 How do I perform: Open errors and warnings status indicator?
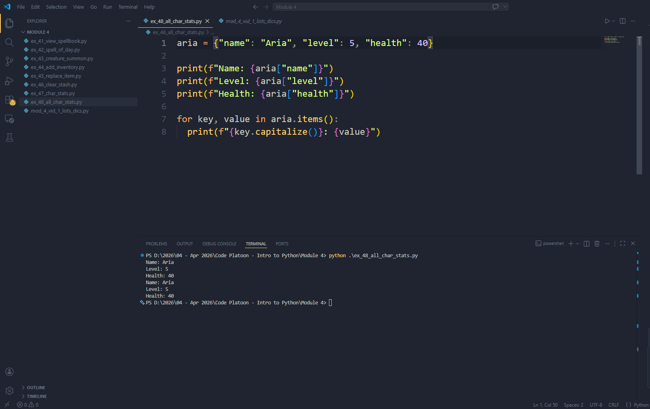tap(28, 405)
